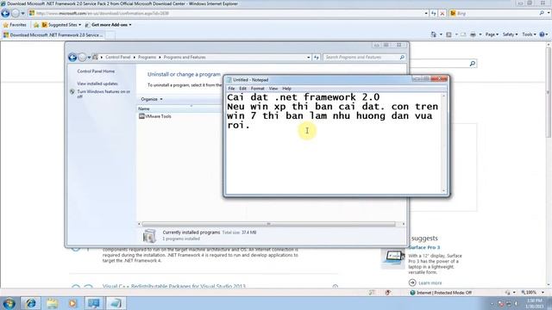The width and height of the screenshot is (552, 310).
Task: Open Notepad Format menu
Action: [x=257, y=89]
